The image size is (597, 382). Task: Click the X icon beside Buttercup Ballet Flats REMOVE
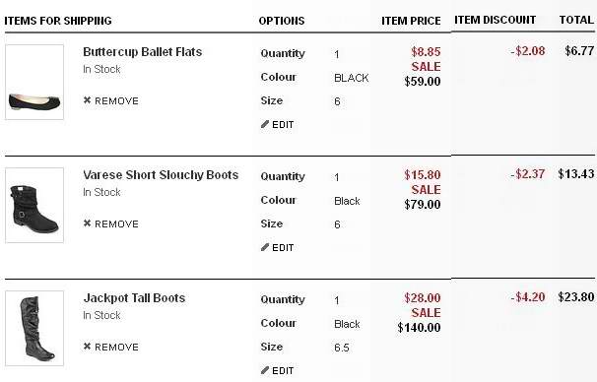[x=88, y=100]
